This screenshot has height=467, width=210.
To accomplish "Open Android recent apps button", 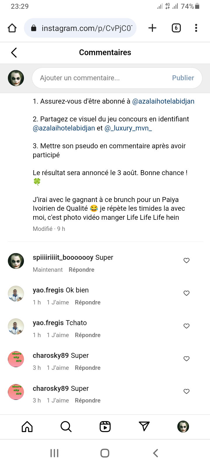I will (x=55, y=453).
